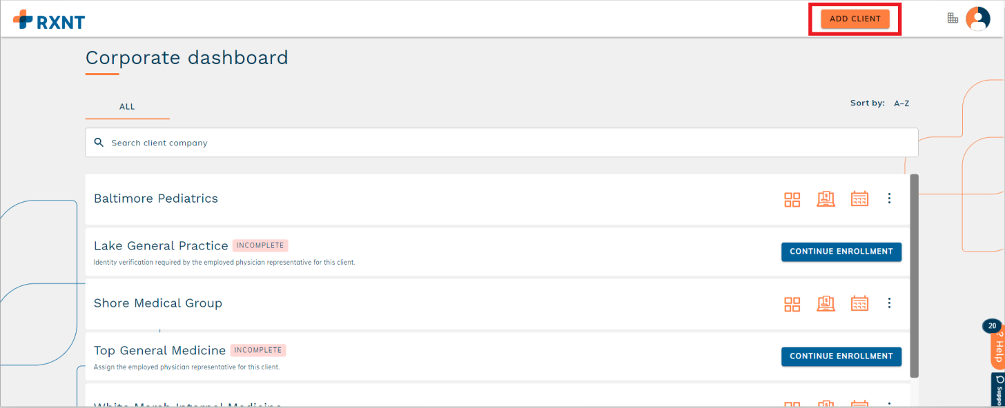Open the user profile avatar

(x=977, y=19)
